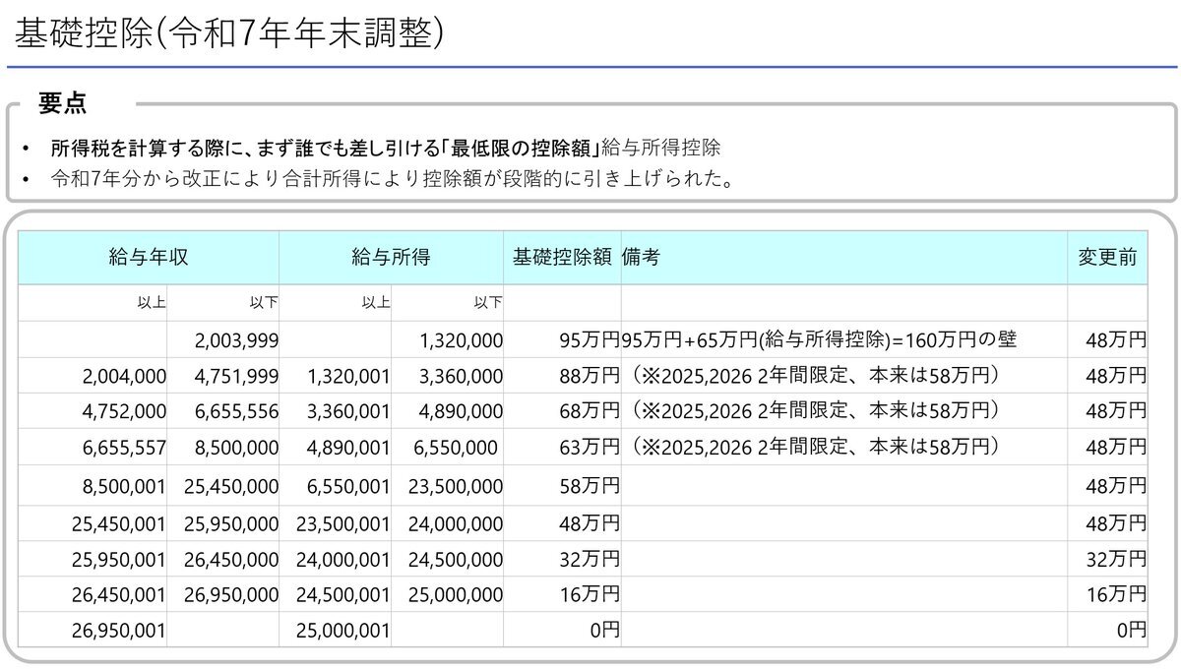Click the 基礎控除額 column header
This screenshot has width=1181, height=670.
(x=562, y=258)
